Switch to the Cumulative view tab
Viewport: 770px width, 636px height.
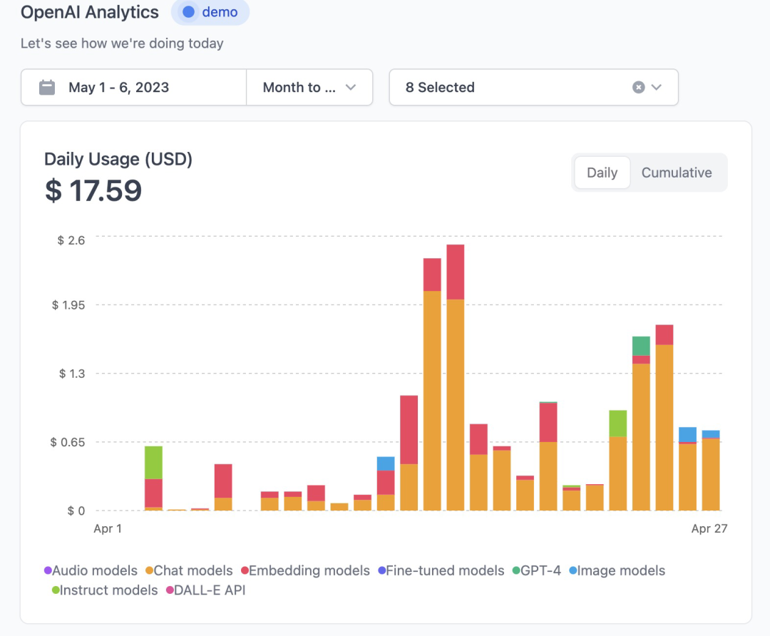(x=676, y=173)
